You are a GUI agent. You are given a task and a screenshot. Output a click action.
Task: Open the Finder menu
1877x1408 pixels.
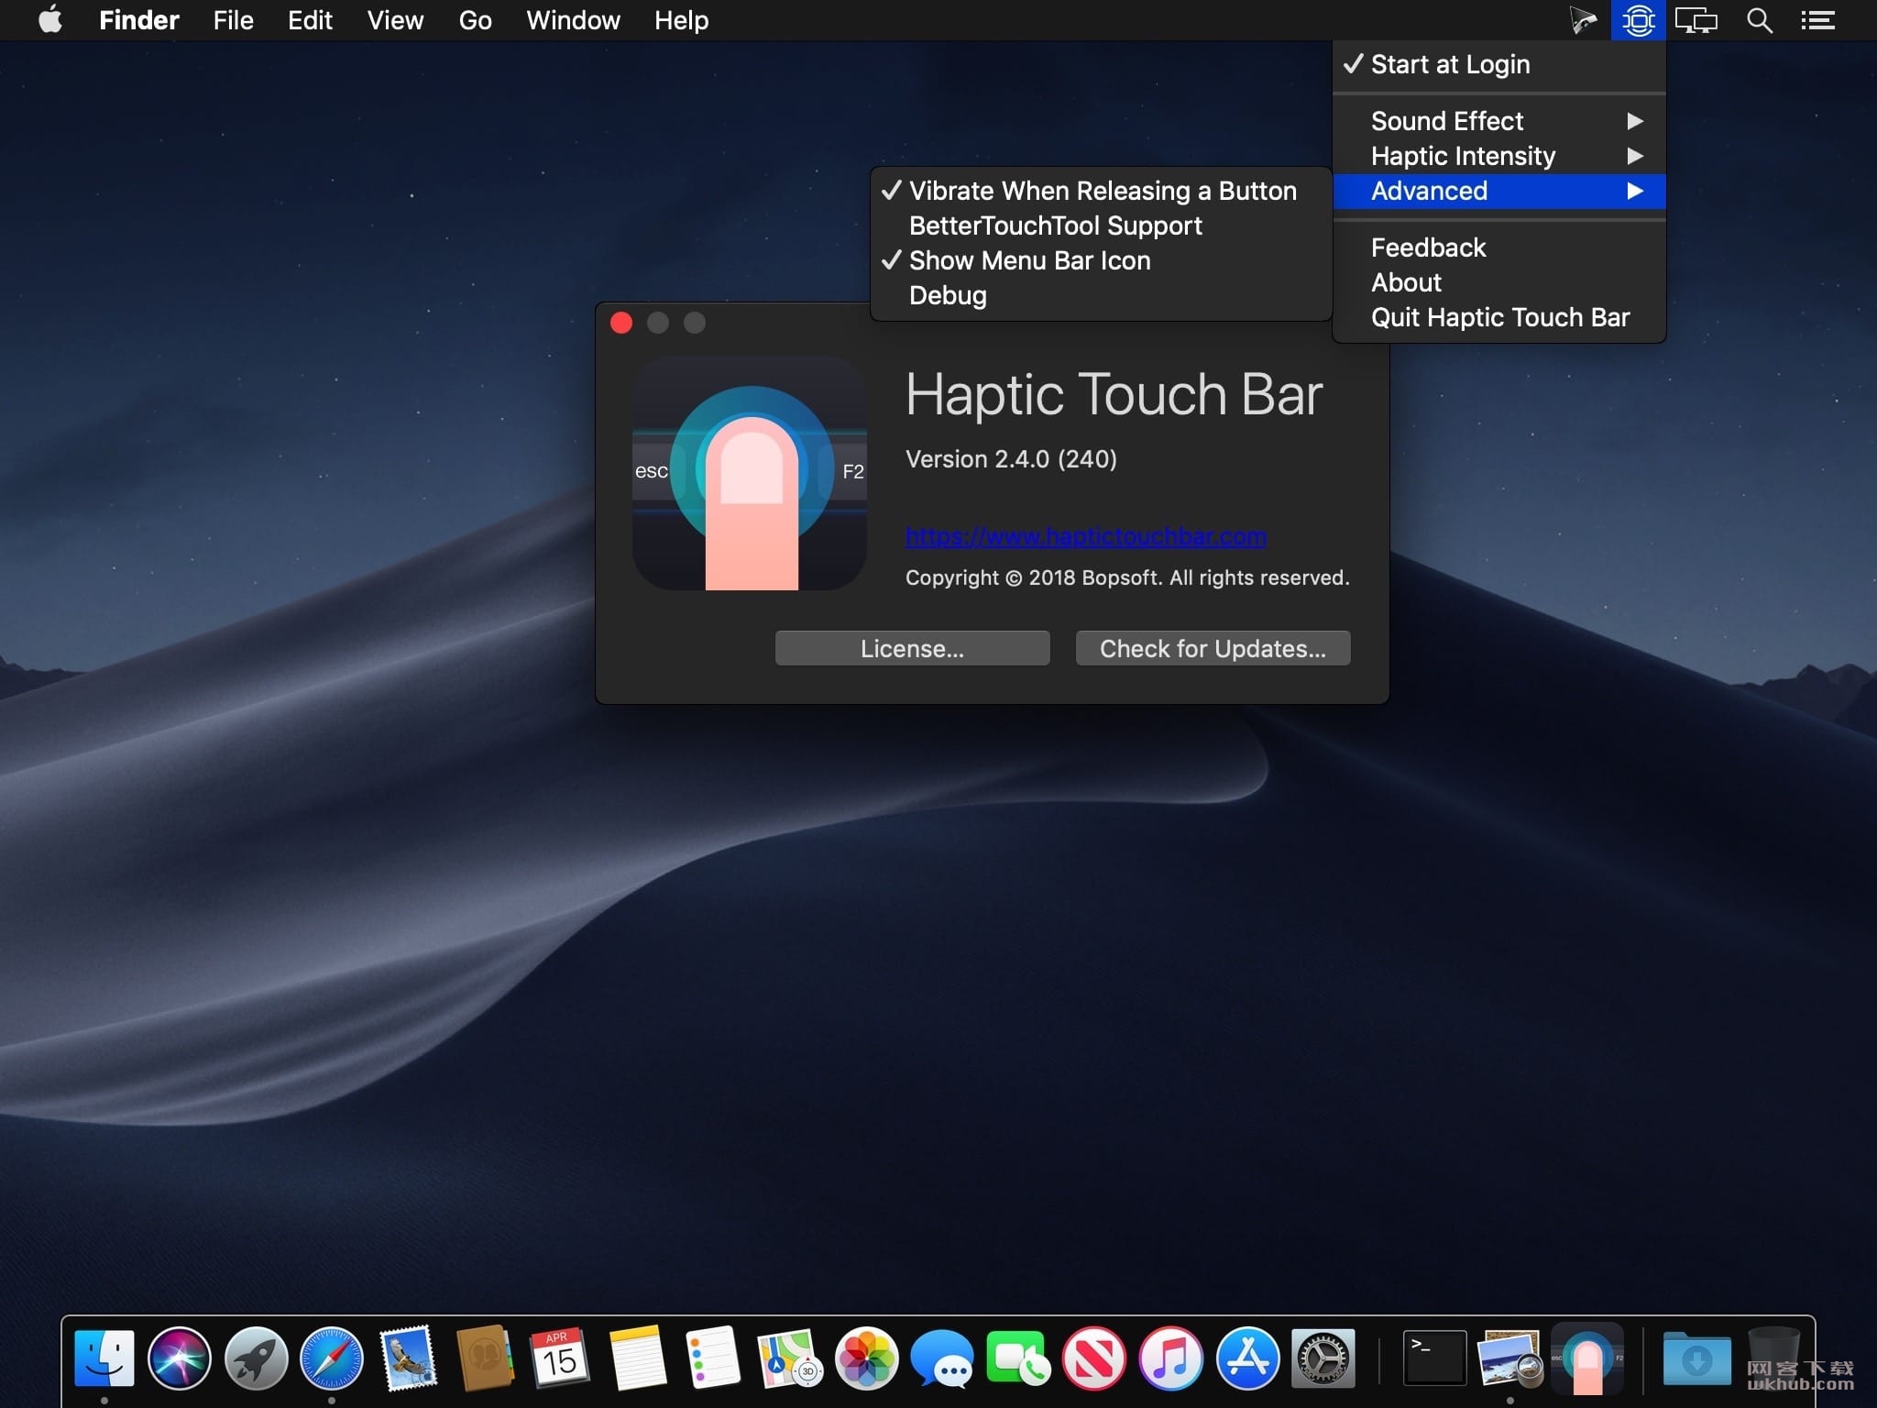138,20
